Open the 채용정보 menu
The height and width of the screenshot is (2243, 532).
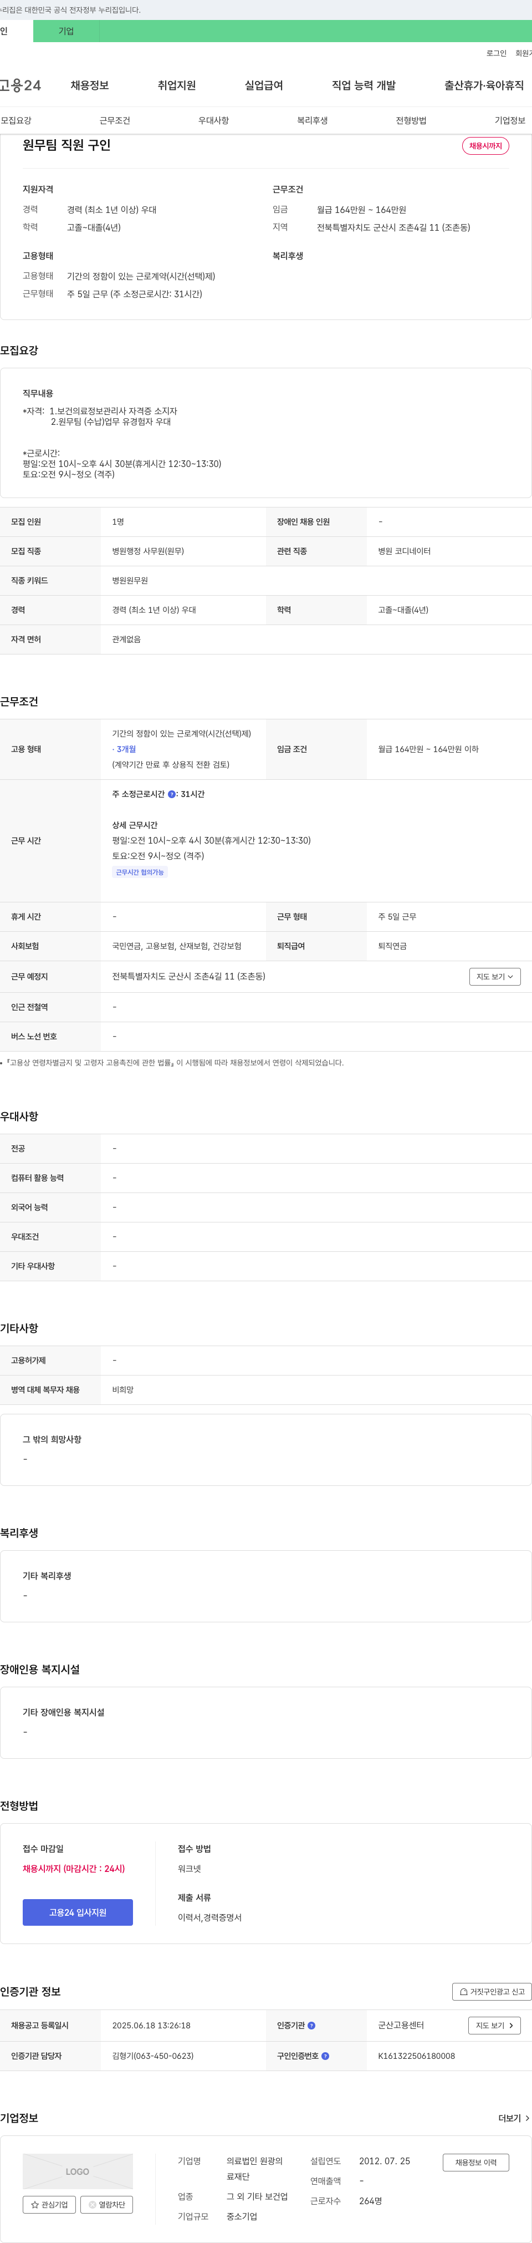[x=90, y=85]
